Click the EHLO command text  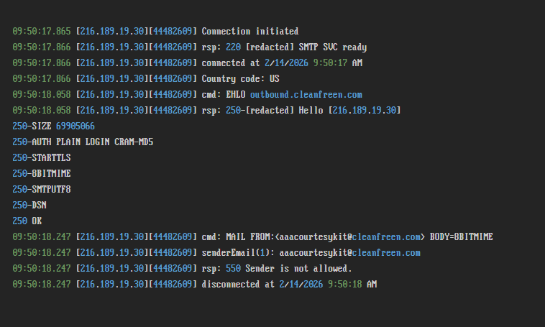tap(235, 94)
